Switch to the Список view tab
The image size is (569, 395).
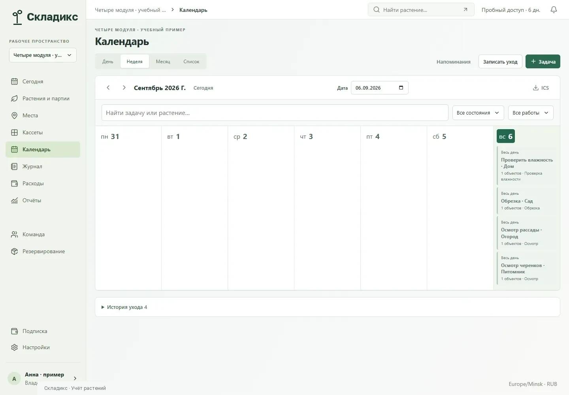coord(191,62)
